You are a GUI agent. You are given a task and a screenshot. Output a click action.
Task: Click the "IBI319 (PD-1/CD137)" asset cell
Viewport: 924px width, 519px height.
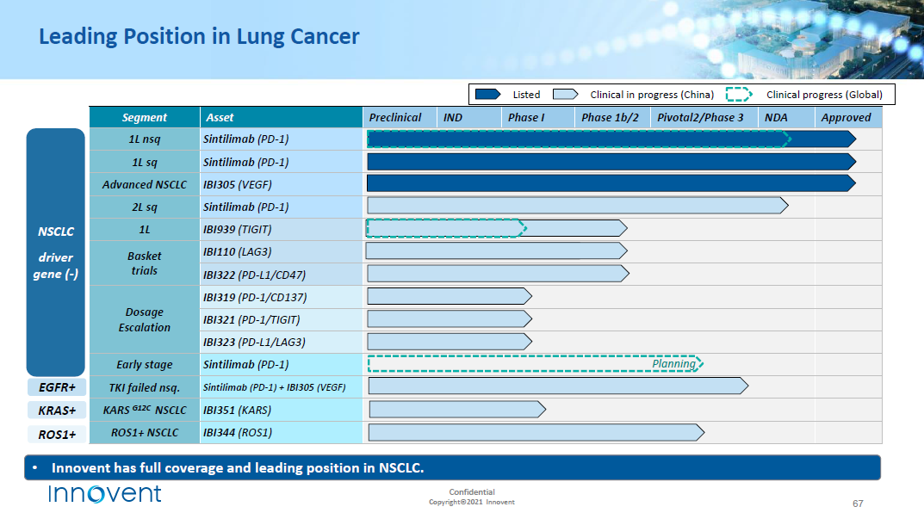281,298
